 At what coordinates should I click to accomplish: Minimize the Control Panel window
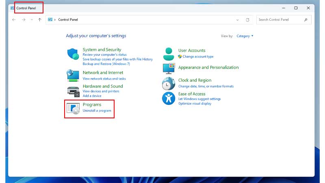(284, 8)
